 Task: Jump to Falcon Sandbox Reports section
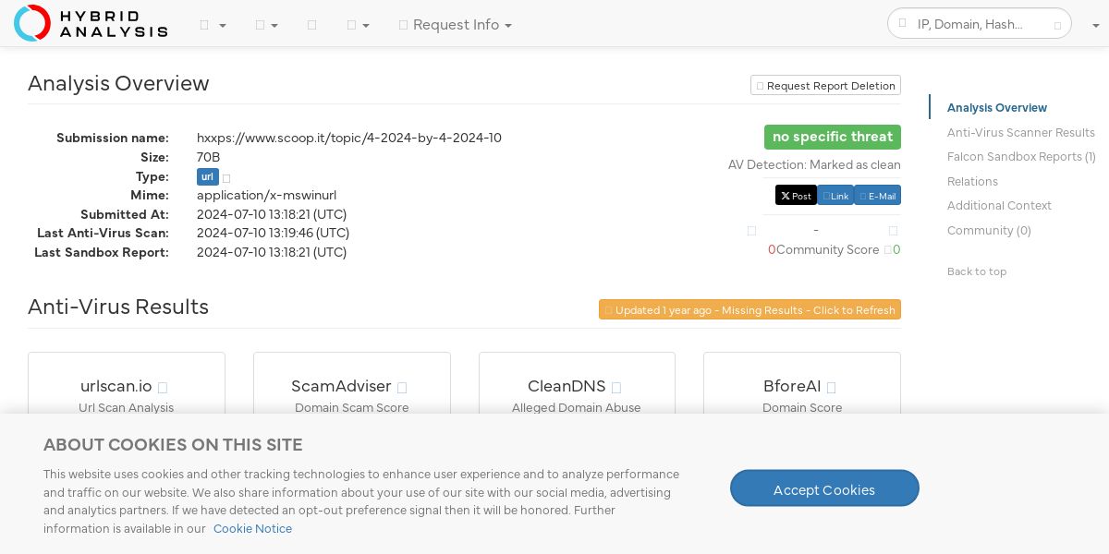[1021, 157]
